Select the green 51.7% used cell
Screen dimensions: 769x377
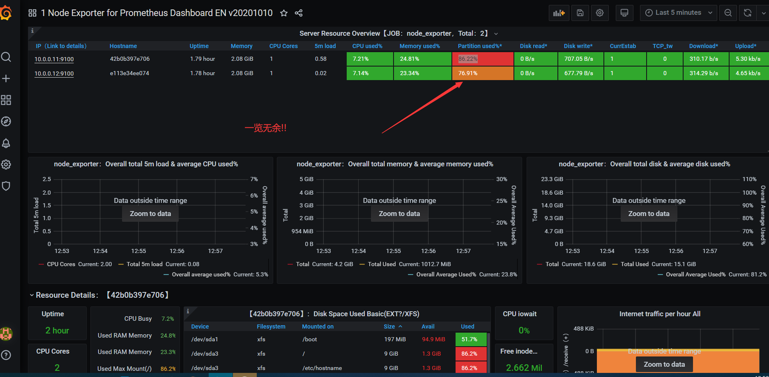pos(471,339)
